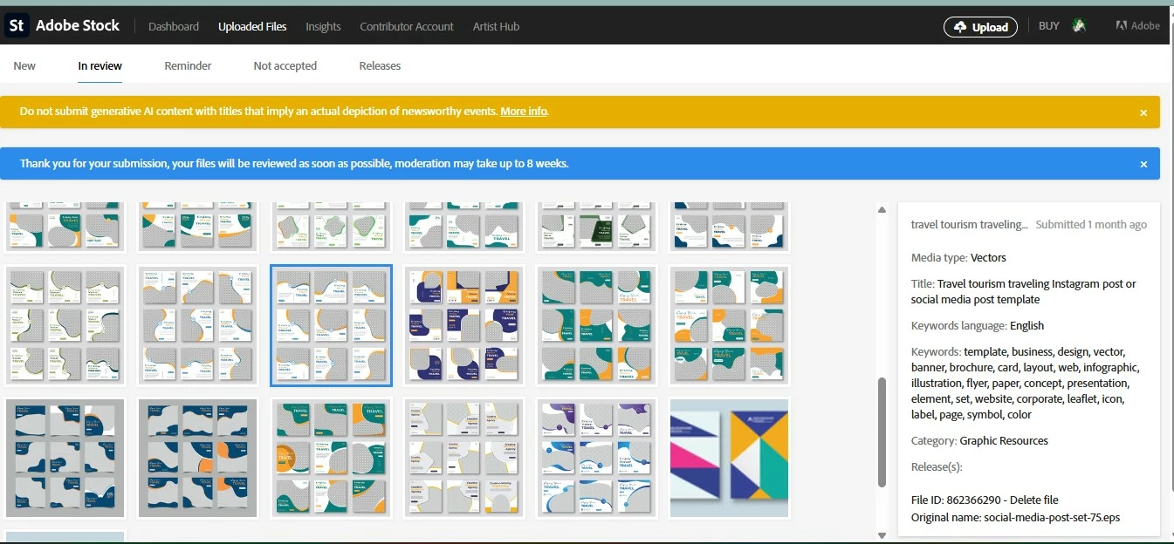
Task: Open the Reminder tab
Action: click(x=188, y=65)
